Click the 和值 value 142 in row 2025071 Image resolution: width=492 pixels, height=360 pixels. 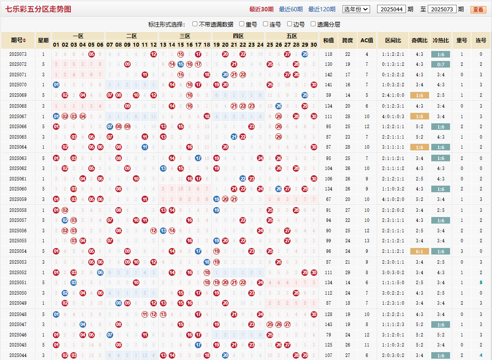329,75
